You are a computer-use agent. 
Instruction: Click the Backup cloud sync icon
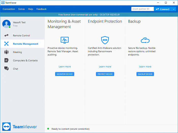(145, 40)
